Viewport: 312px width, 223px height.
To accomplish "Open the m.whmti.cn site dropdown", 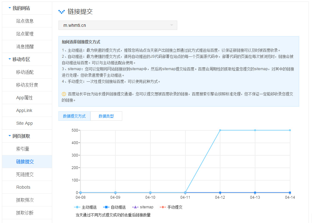I will point(118,25).
